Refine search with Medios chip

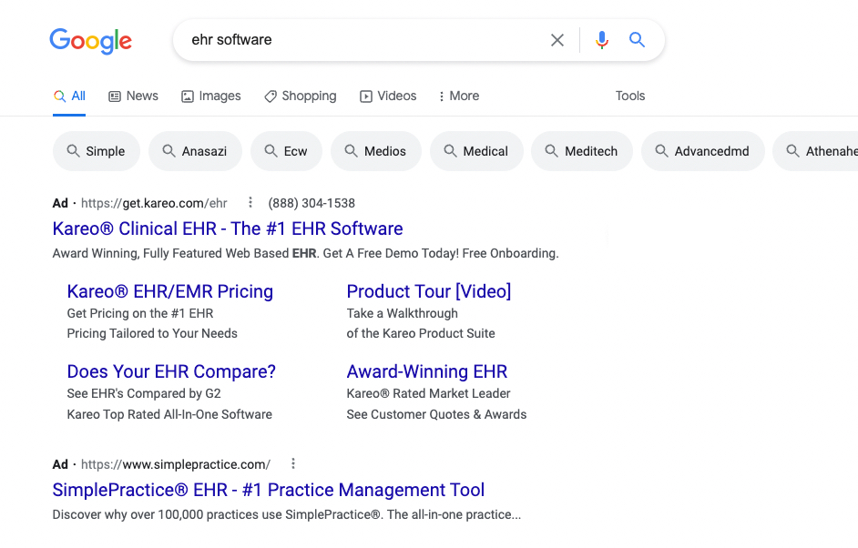[376, 151]
